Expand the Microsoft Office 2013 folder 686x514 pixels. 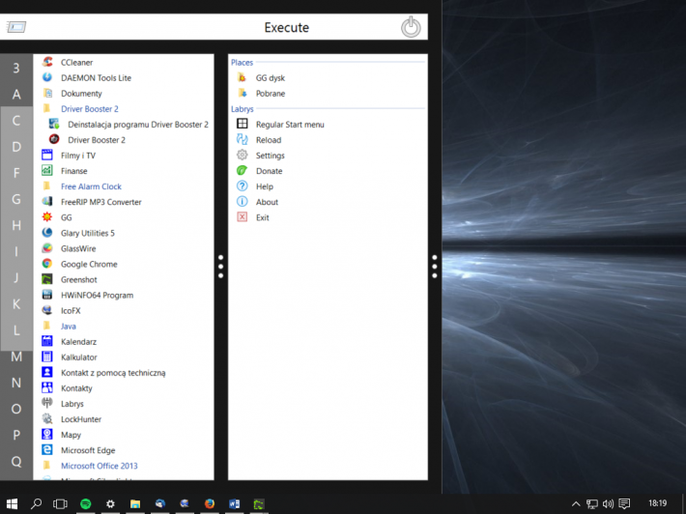point(99,466)
